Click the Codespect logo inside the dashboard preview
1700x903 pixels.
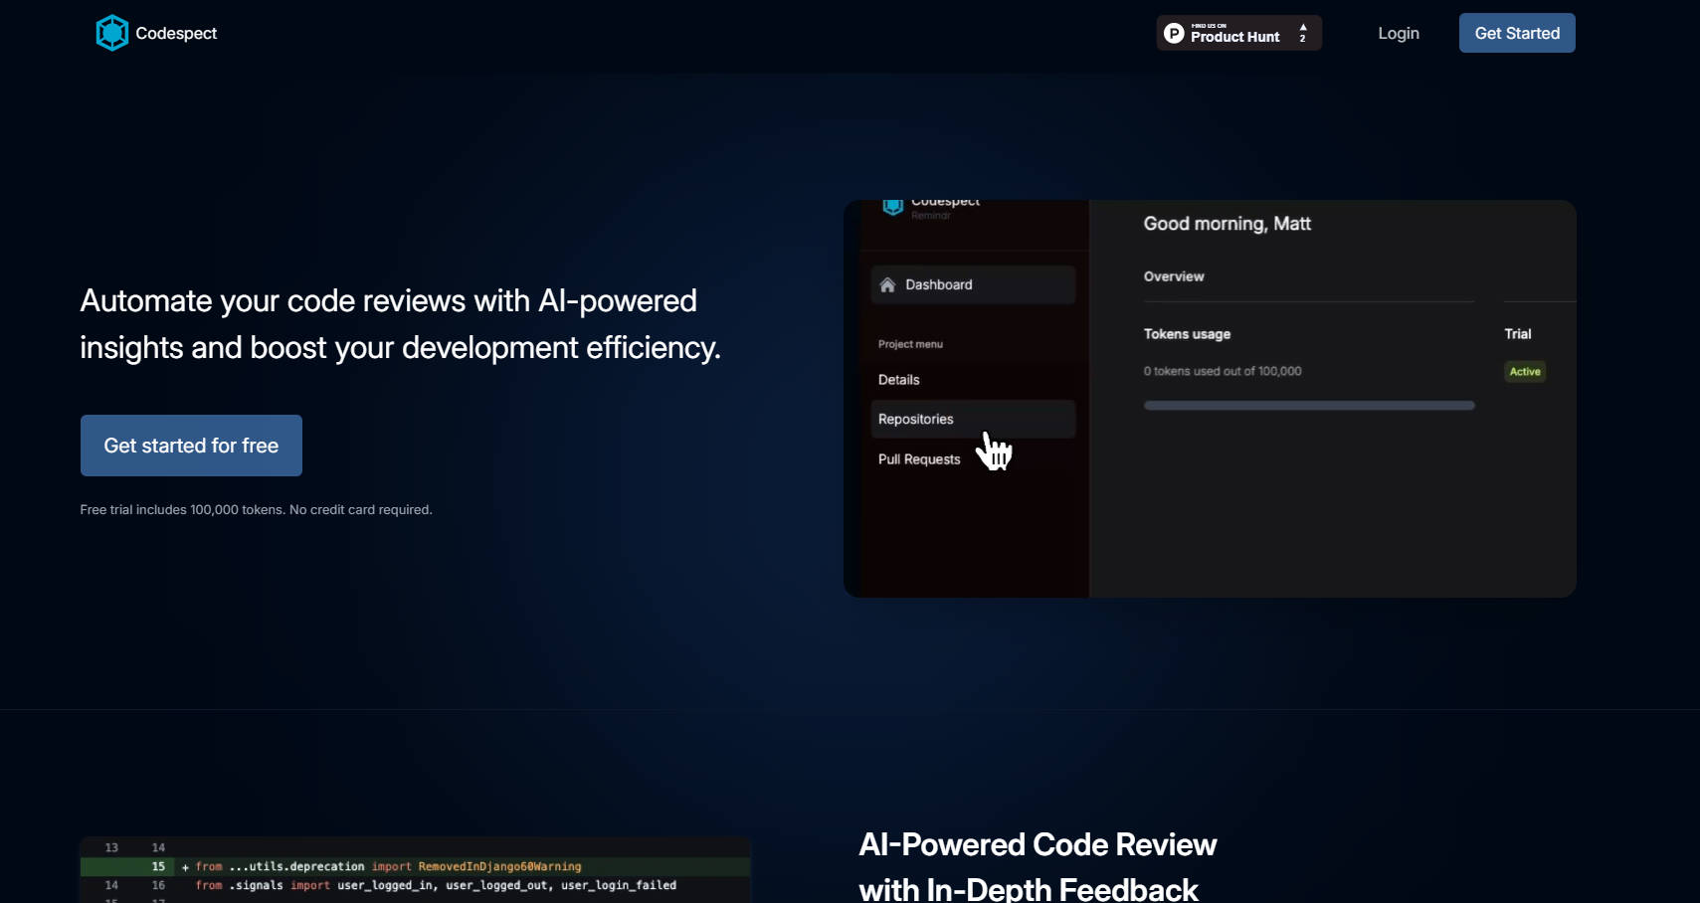(893, 206)
